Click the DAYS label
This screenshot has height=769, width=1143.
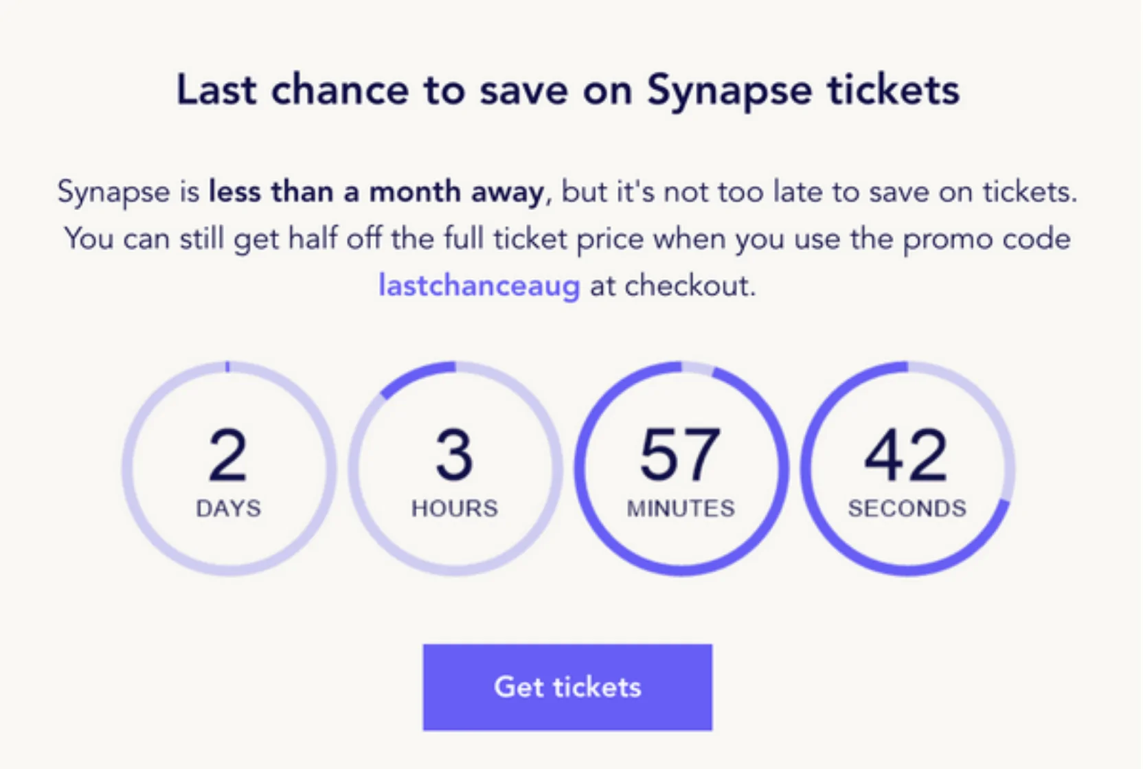(x=229, y=508)
